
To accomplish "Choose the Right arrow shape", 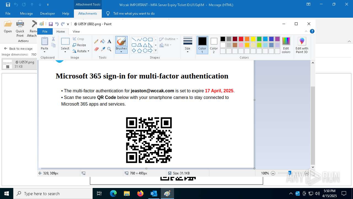I will 151,51.
